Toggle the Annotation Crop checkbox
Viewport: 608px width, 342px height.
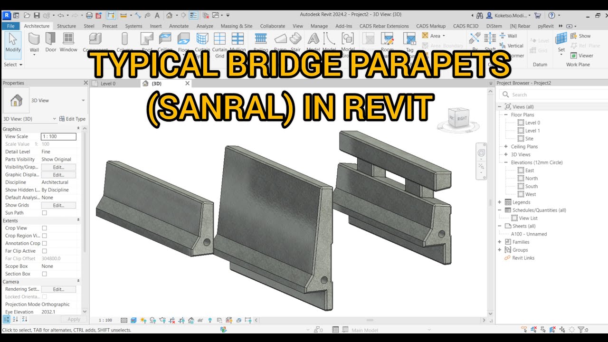[44, 243]
